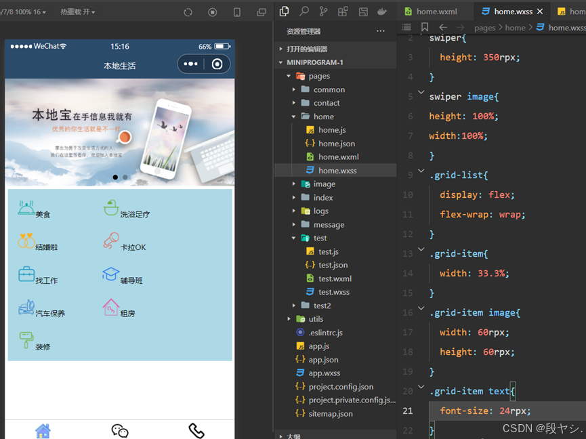Viewport: 586px width, 439px height.
Task: Click the stop record icon in simulator toolbar
Action: pos(212,12)
